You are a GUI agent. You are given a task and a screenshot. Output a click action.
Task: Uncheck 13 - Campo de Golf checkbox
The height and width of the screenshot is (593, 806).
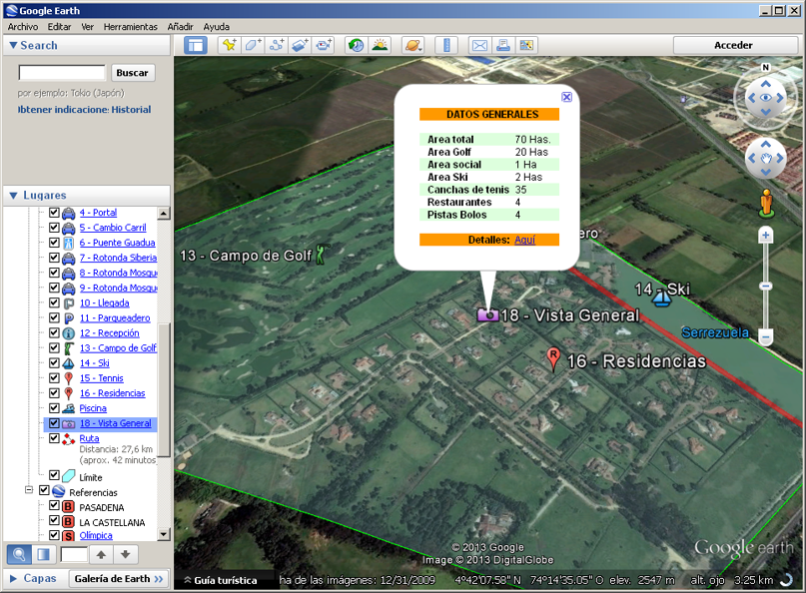tap(54, 347)
